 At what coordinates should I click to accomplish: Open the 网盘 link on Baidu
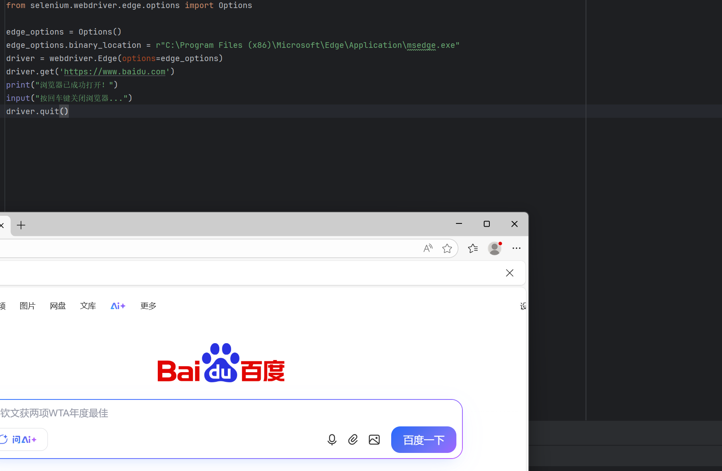58,306
